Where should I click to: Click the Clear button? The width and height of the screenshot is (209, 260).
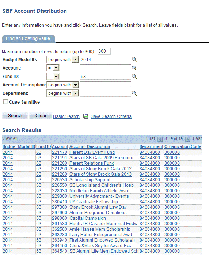click(41, 116)
